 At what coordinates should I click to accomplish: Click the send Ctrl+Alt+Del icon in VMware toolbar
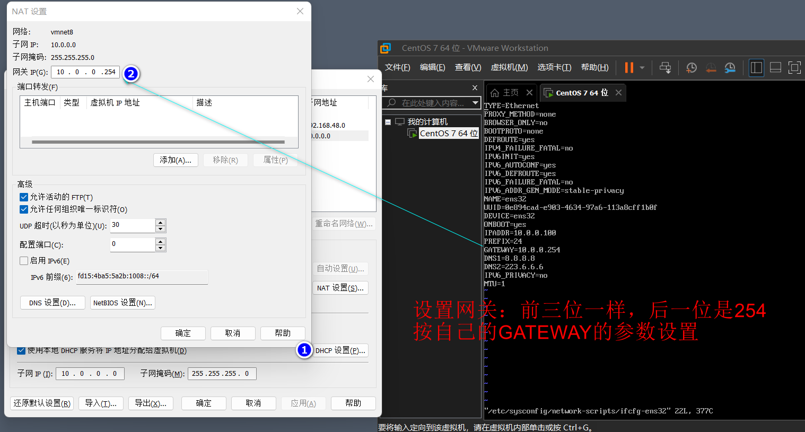pyautogui.click(x=665, y=67)
